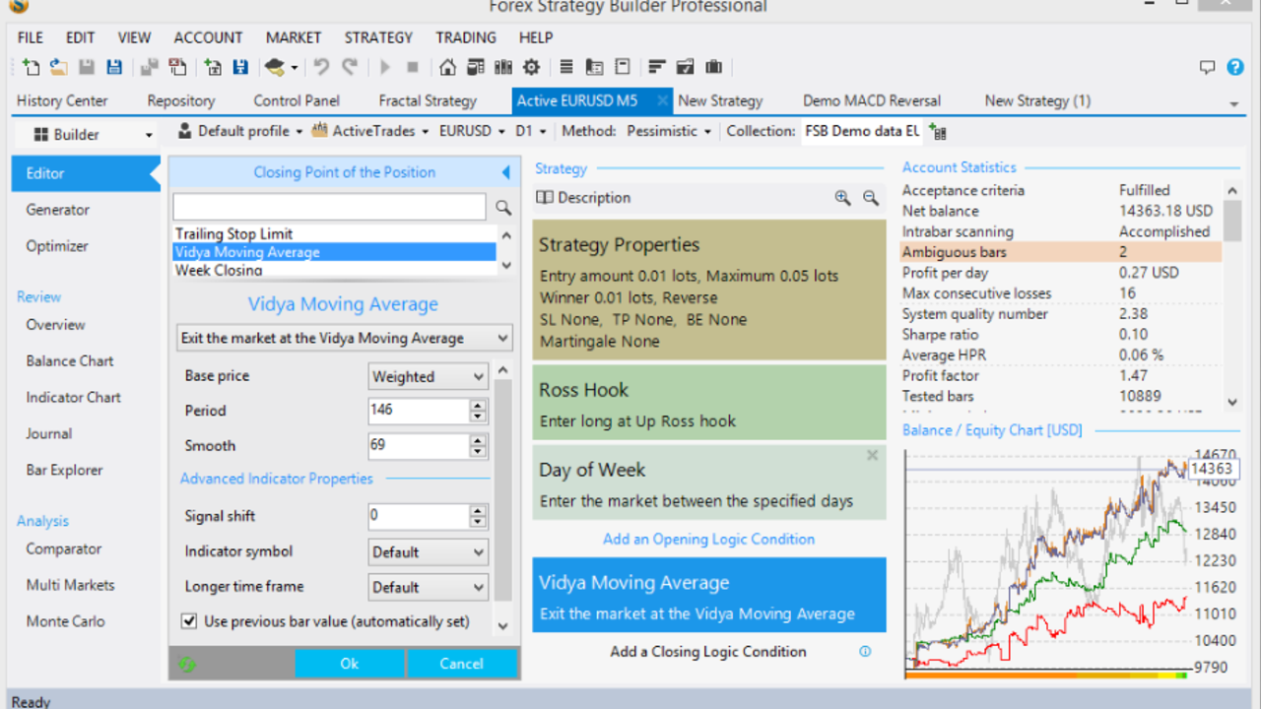Open the portfolio briefcase icon

[x=715, y=67]
